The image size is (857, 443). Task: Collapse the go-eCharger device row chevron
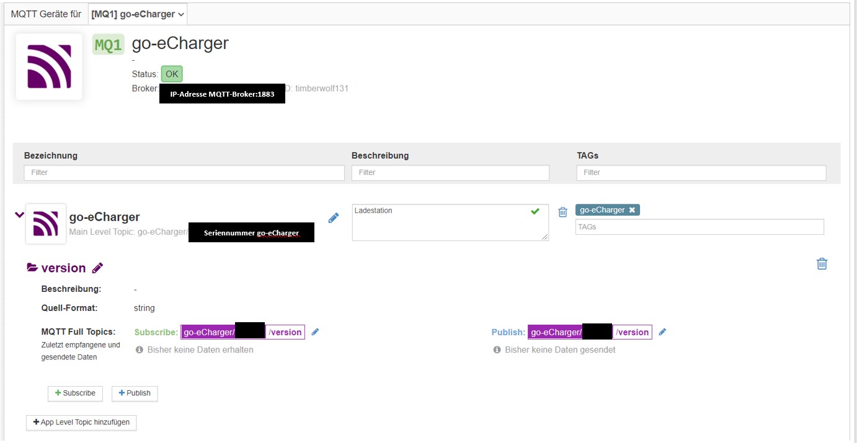click(x=19, y=215)
